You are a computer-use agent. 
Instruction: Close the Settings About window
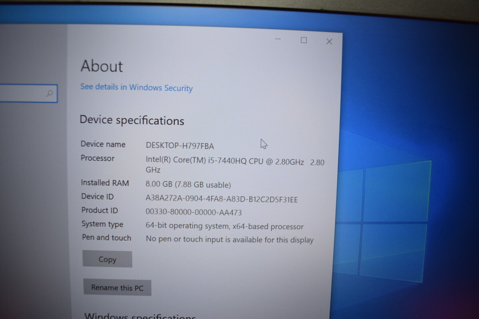click(329, 41)
